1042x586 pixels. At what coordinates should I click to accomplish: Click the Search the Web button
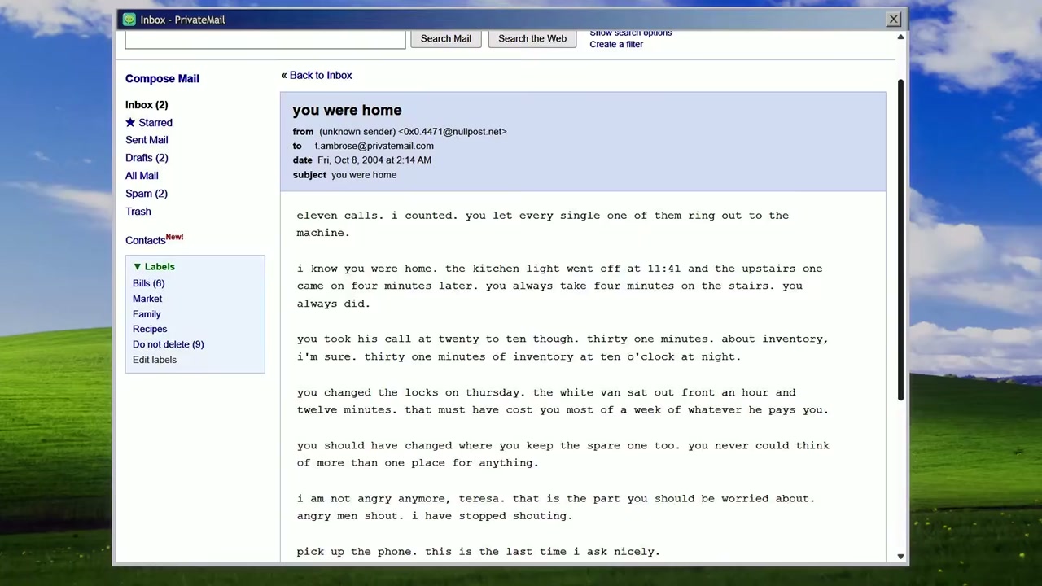coord(532,38)
